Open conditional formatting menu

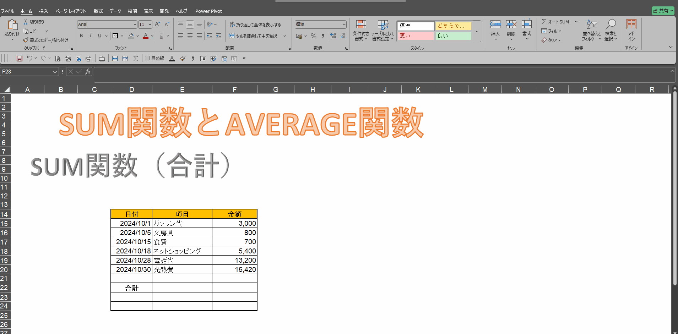click(361, 30)
